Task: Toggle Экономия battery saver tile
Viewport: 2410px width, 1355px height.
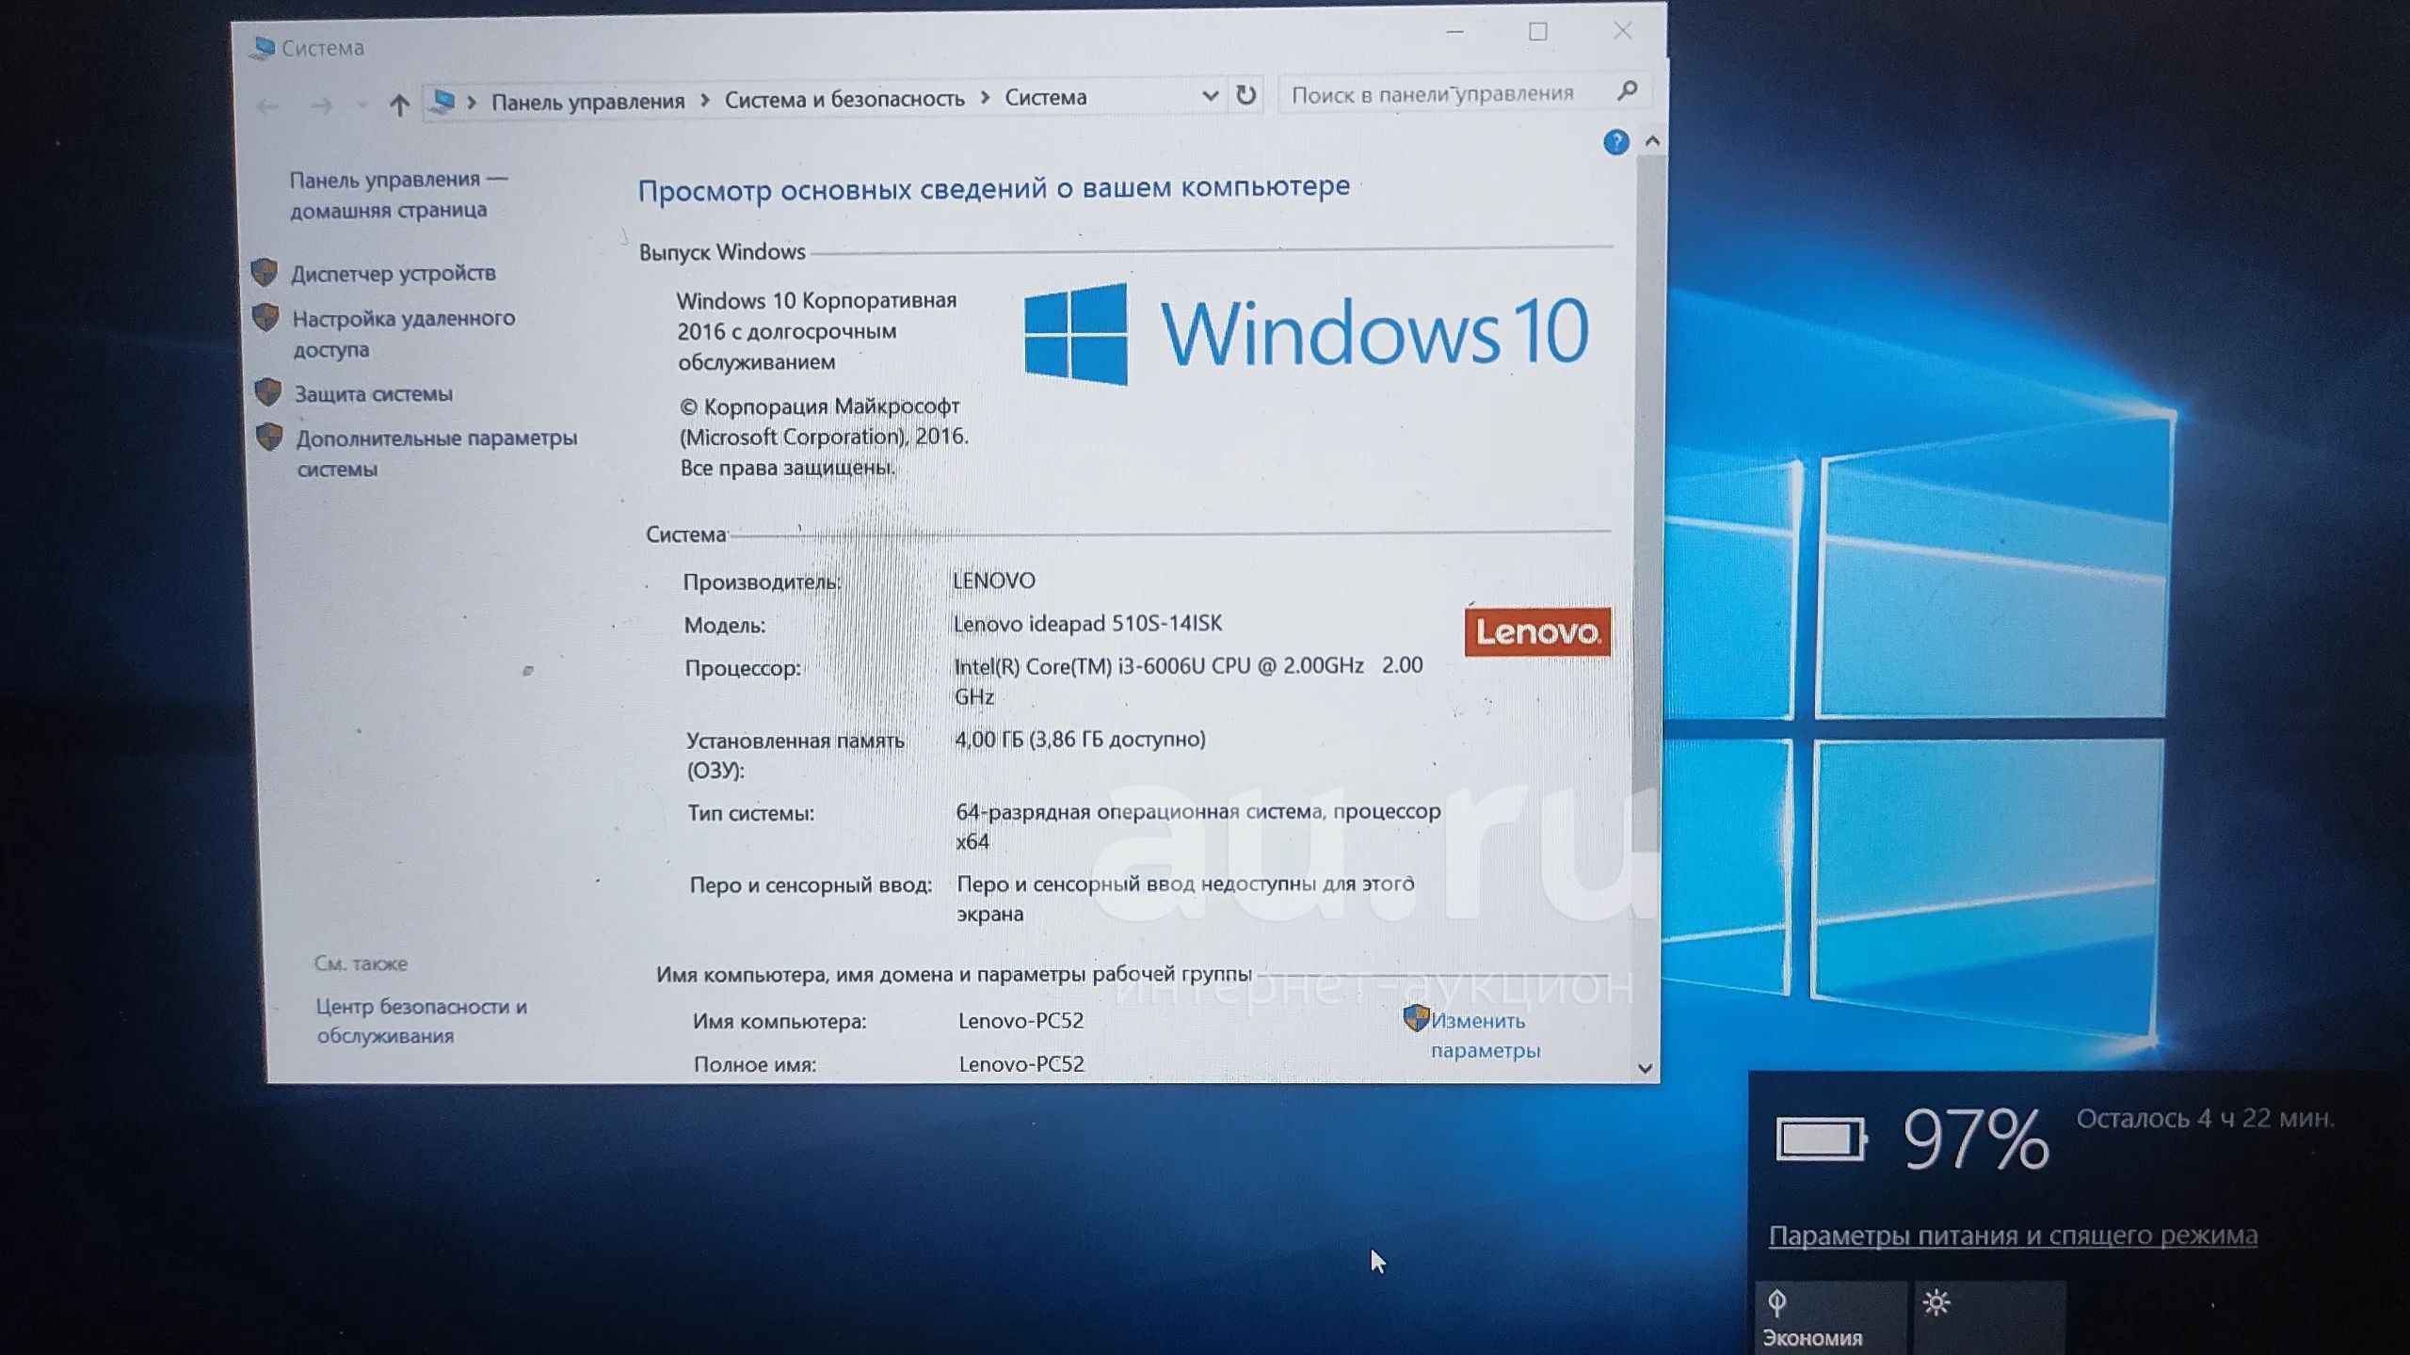Action: click(x=1831, y=1317)
